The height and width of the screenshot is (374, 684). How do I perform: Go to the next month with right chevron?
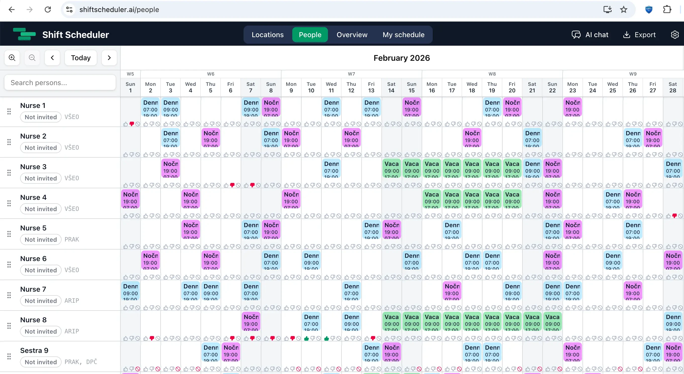click(109, 57)
